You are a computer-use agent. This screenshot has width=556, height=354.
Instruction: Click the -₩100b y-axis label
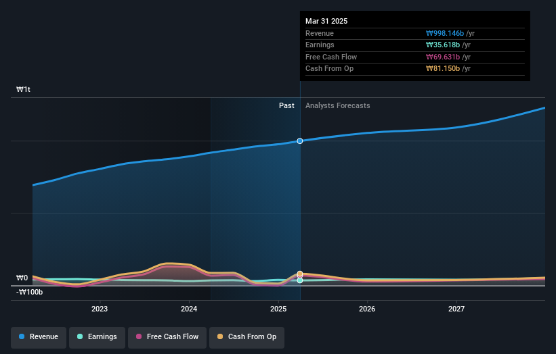tap(29, 292)
